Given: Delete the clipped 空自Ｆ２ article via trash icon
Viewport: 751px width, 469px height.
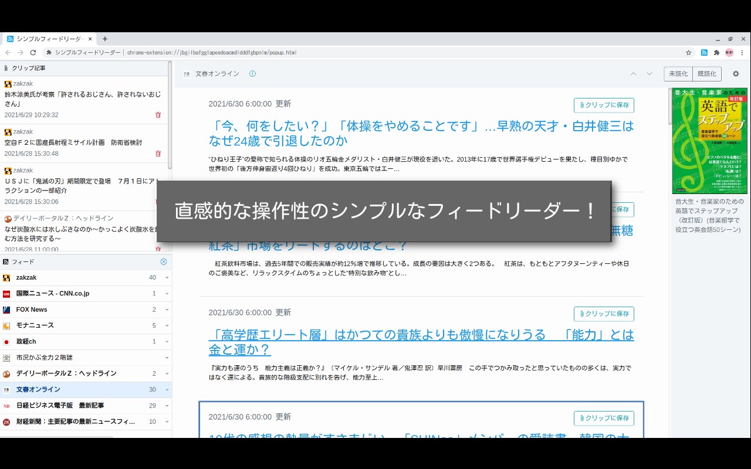Looking at the screenshot, I should point(158,154).
